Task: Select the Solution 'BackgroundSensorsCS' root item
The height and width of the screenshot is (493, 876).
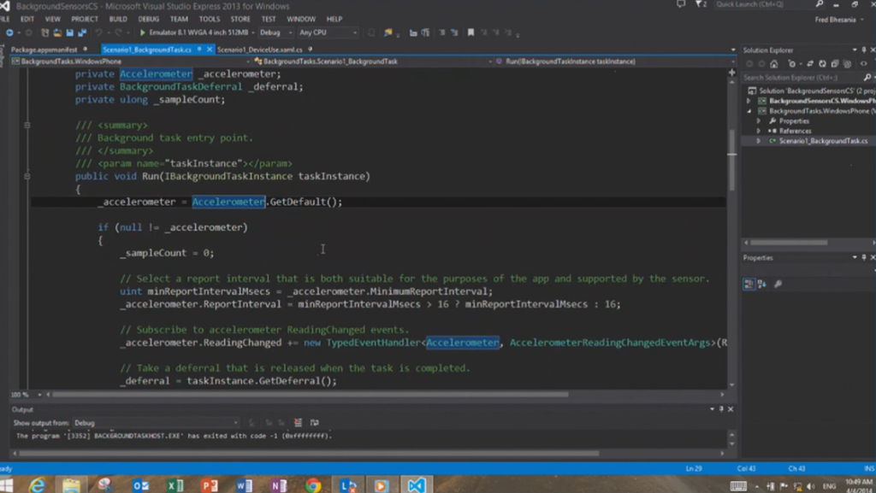Action: point(811,91)
